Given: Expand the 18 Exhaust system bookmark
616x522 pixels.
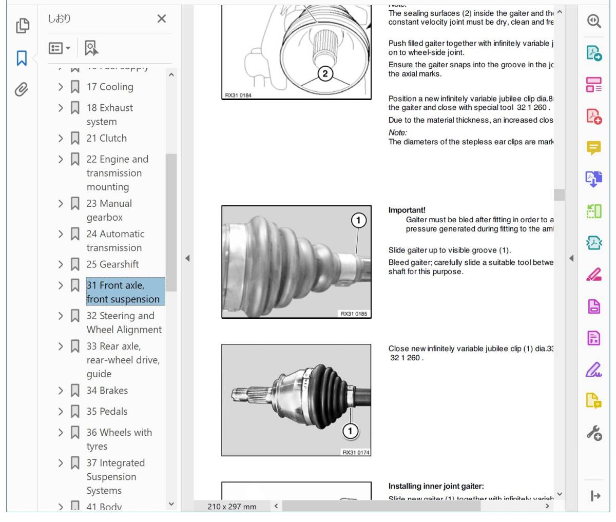Looking at the screenshot, I should [x=61, y=108].
